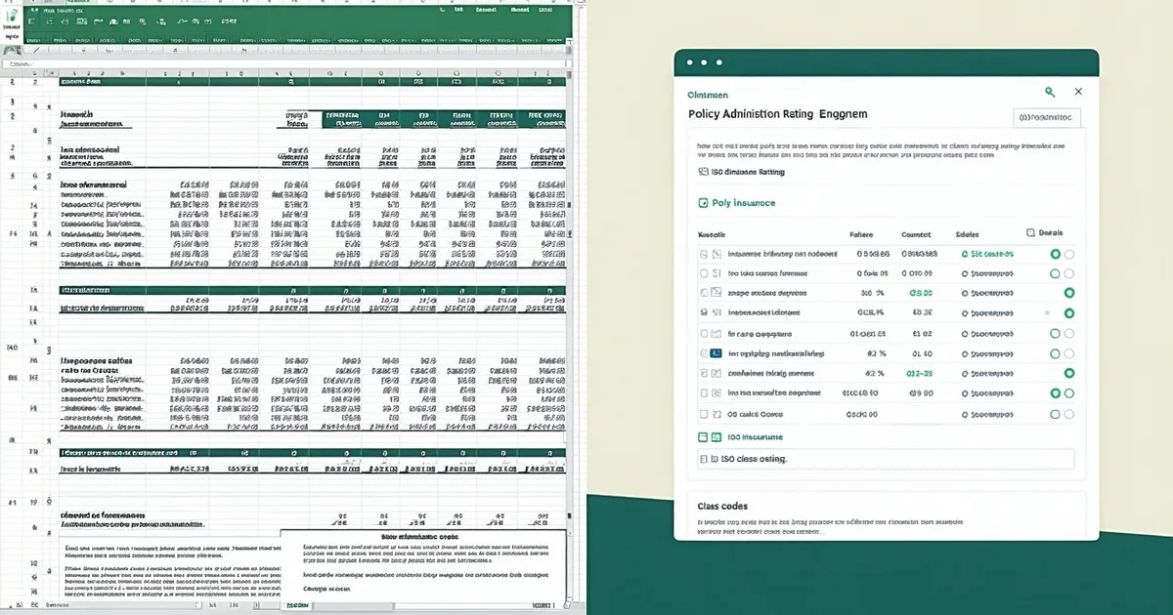Select the green radio in the third row

1069,293
